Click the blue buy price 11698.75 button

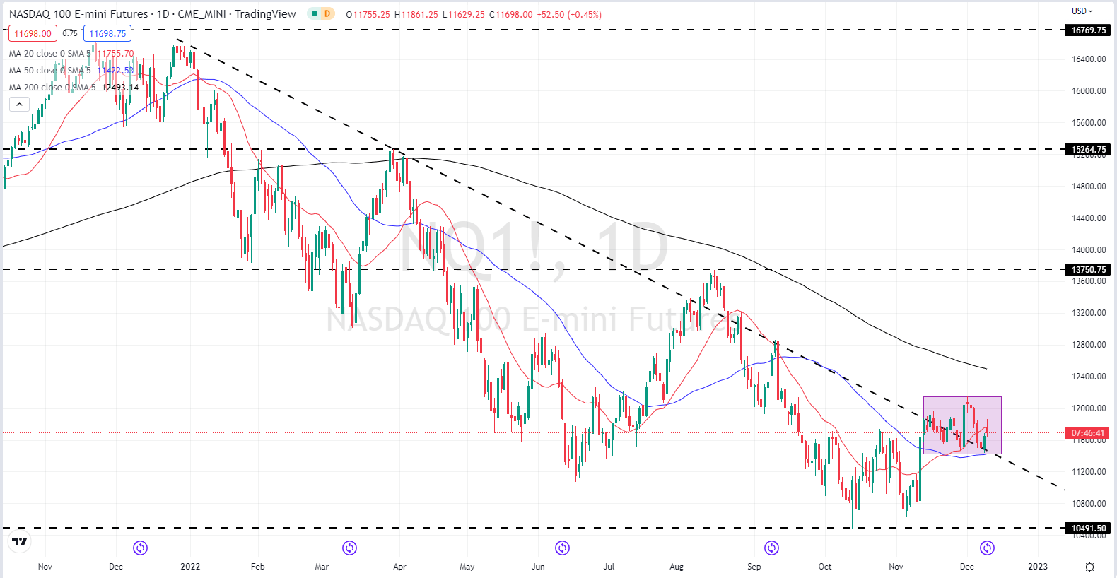point(107,33)
